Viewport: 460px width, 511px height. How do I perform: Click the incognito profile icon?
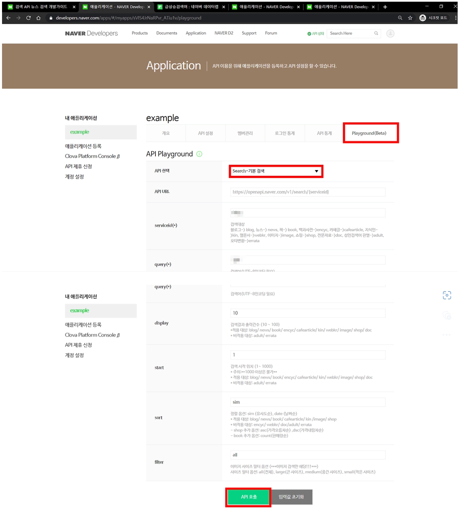pyautogui.click(x=422, y=18)
